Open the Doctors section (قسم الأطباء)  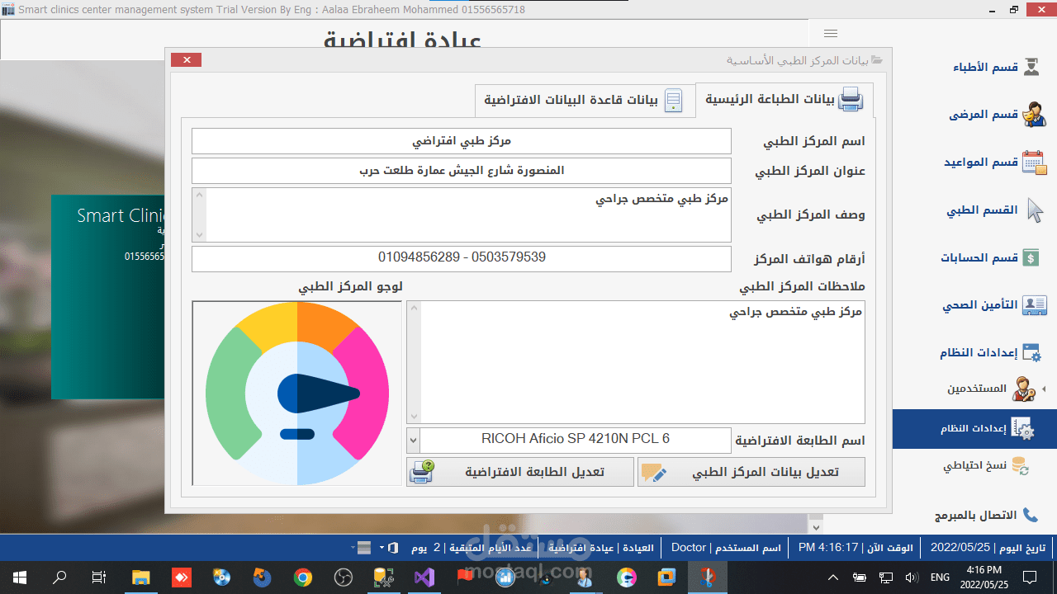point(998,67)
